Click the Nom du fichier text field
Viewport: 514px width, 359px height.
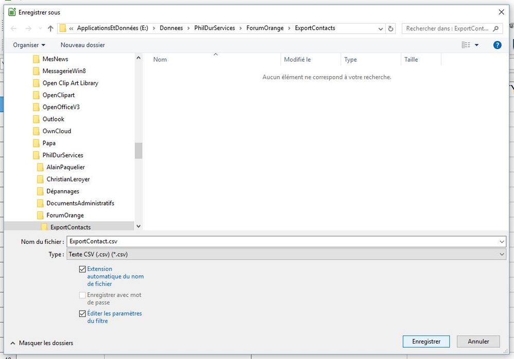(x=282, y=241)
